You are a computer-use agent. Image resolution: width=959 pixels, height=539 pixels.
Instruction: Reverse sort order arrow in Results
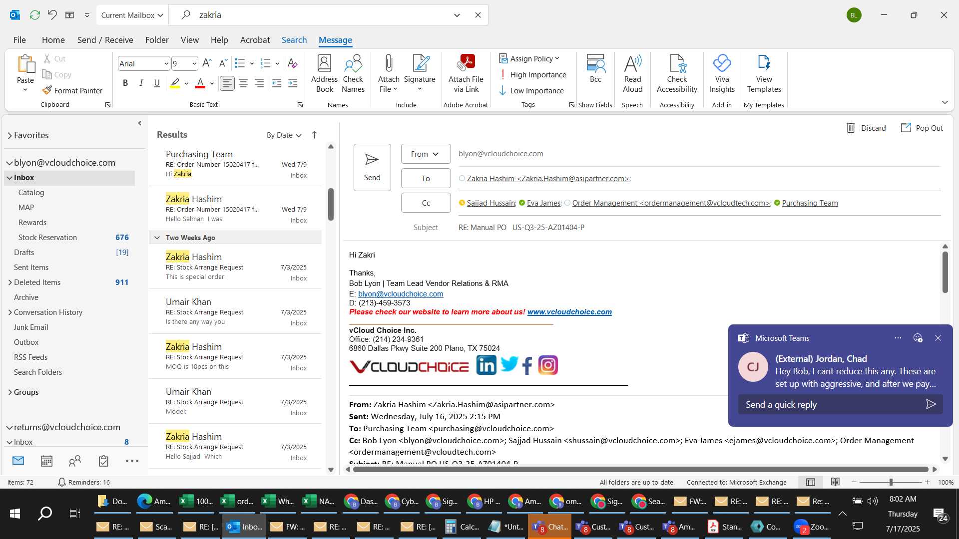[314, 135]
